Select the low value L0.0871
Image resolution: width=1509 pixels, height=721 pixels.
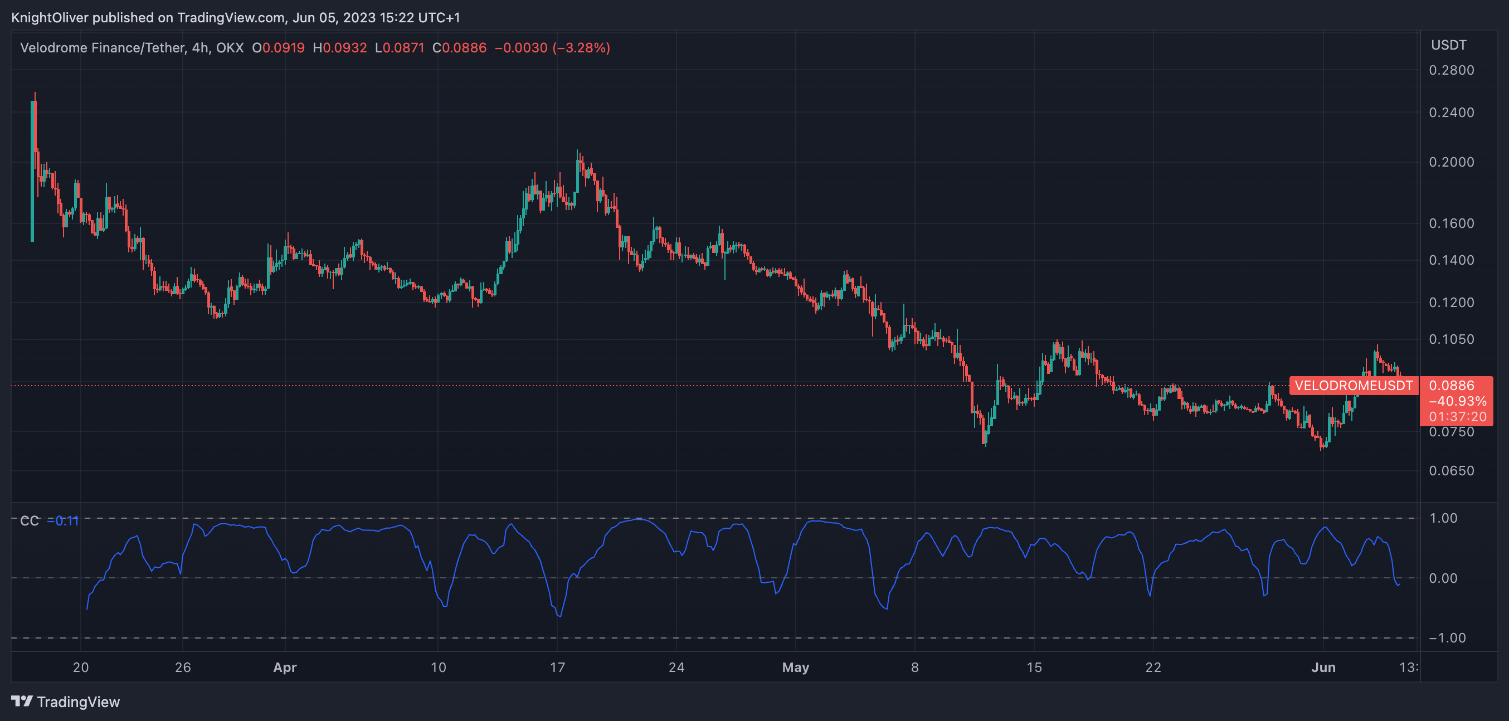[400, 48]
